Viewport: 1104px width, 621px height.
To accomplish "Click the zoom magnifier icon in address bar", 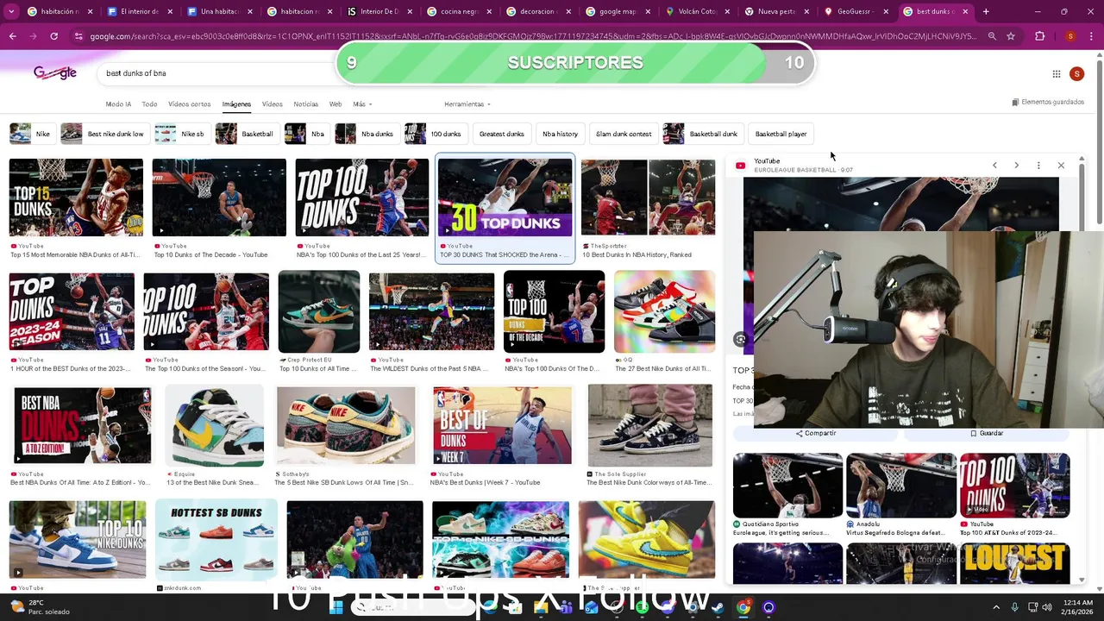I will coord(992,36).
